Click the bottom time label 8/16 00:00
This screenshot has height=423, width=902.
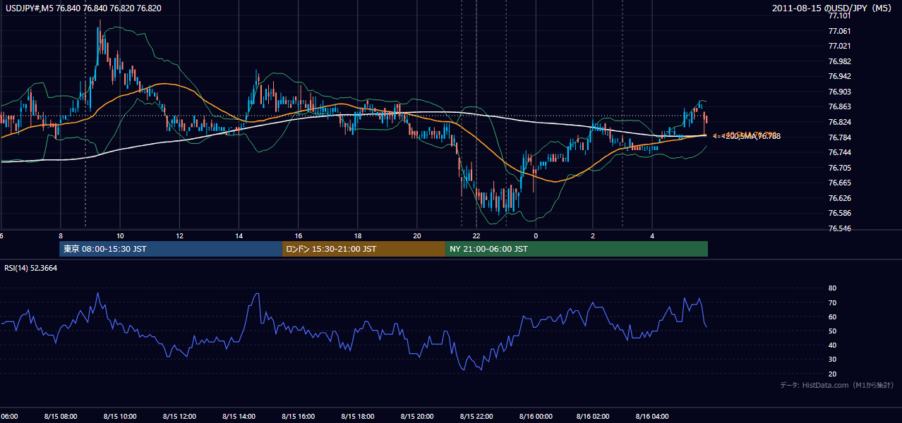pos(534,416)
